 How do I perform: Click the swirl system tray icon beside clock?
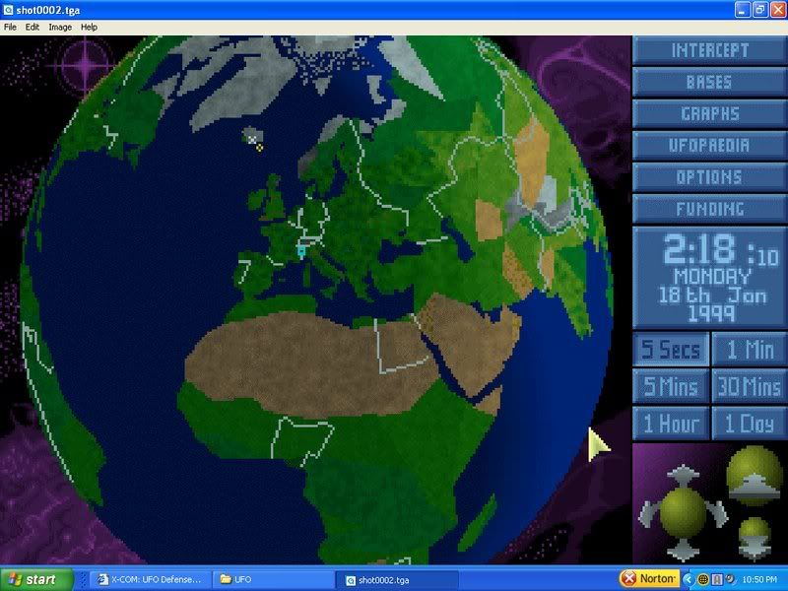(x=730, y=579)
